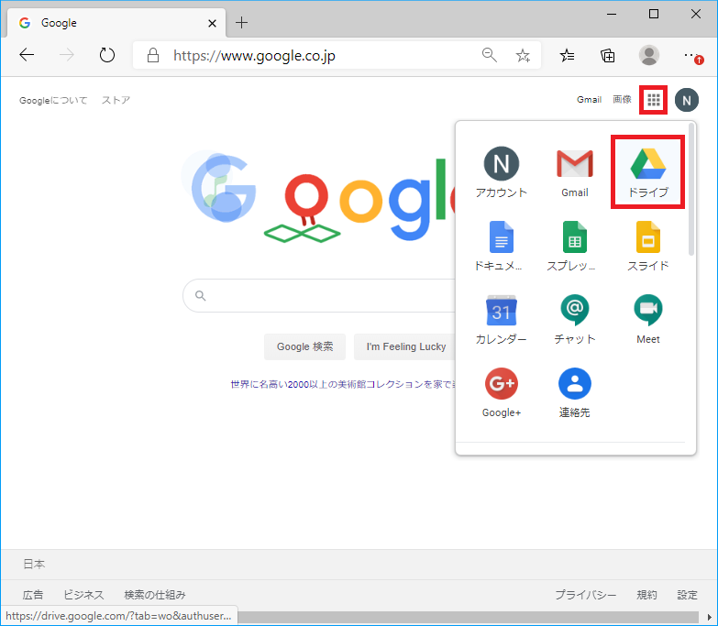This screenshot has height=626, width=718.
Task: Add this page to favorites star
Action: pyautogui.click(x=523, y=55)
